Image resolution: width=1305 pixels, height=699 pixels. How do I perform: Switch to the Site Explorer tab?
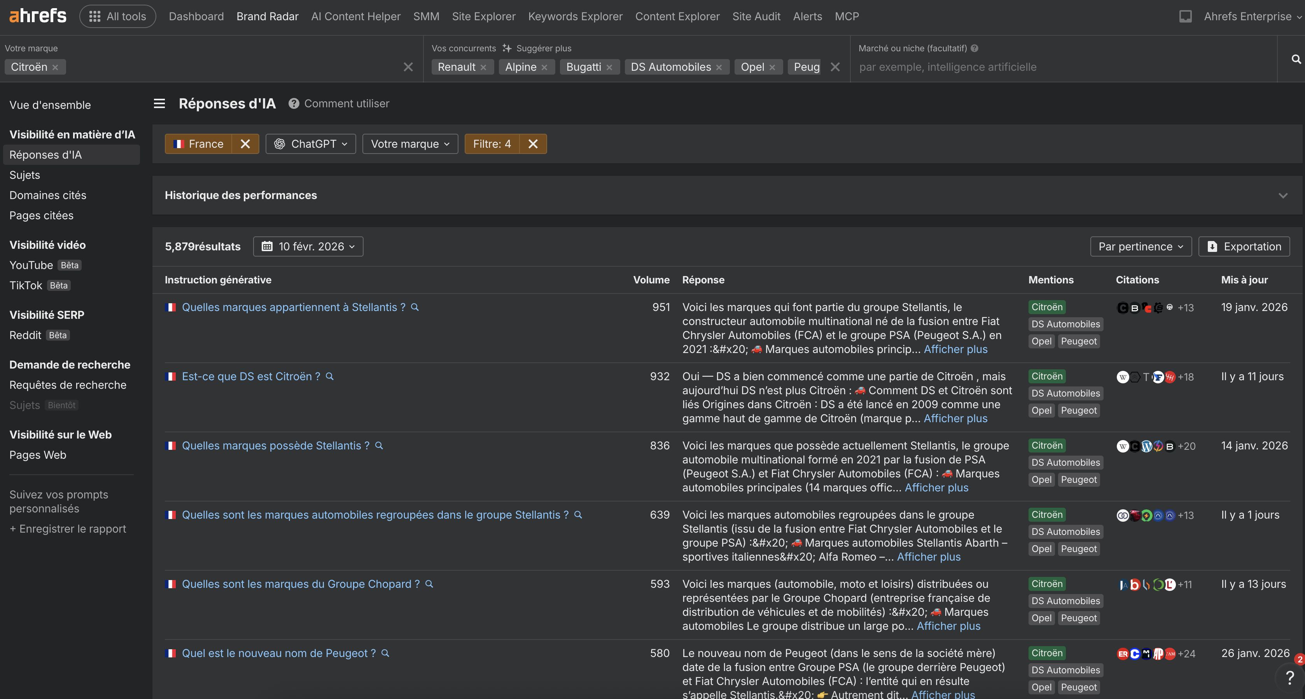[x=483, y=16]
